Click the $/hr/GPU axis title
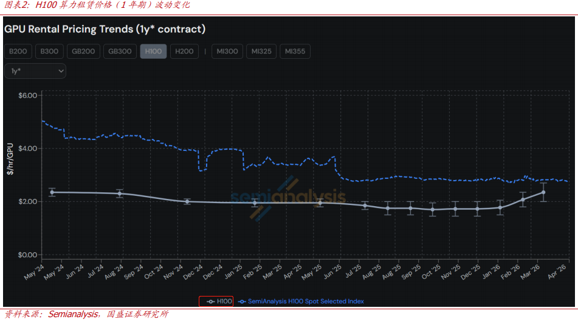 point(10,159)
